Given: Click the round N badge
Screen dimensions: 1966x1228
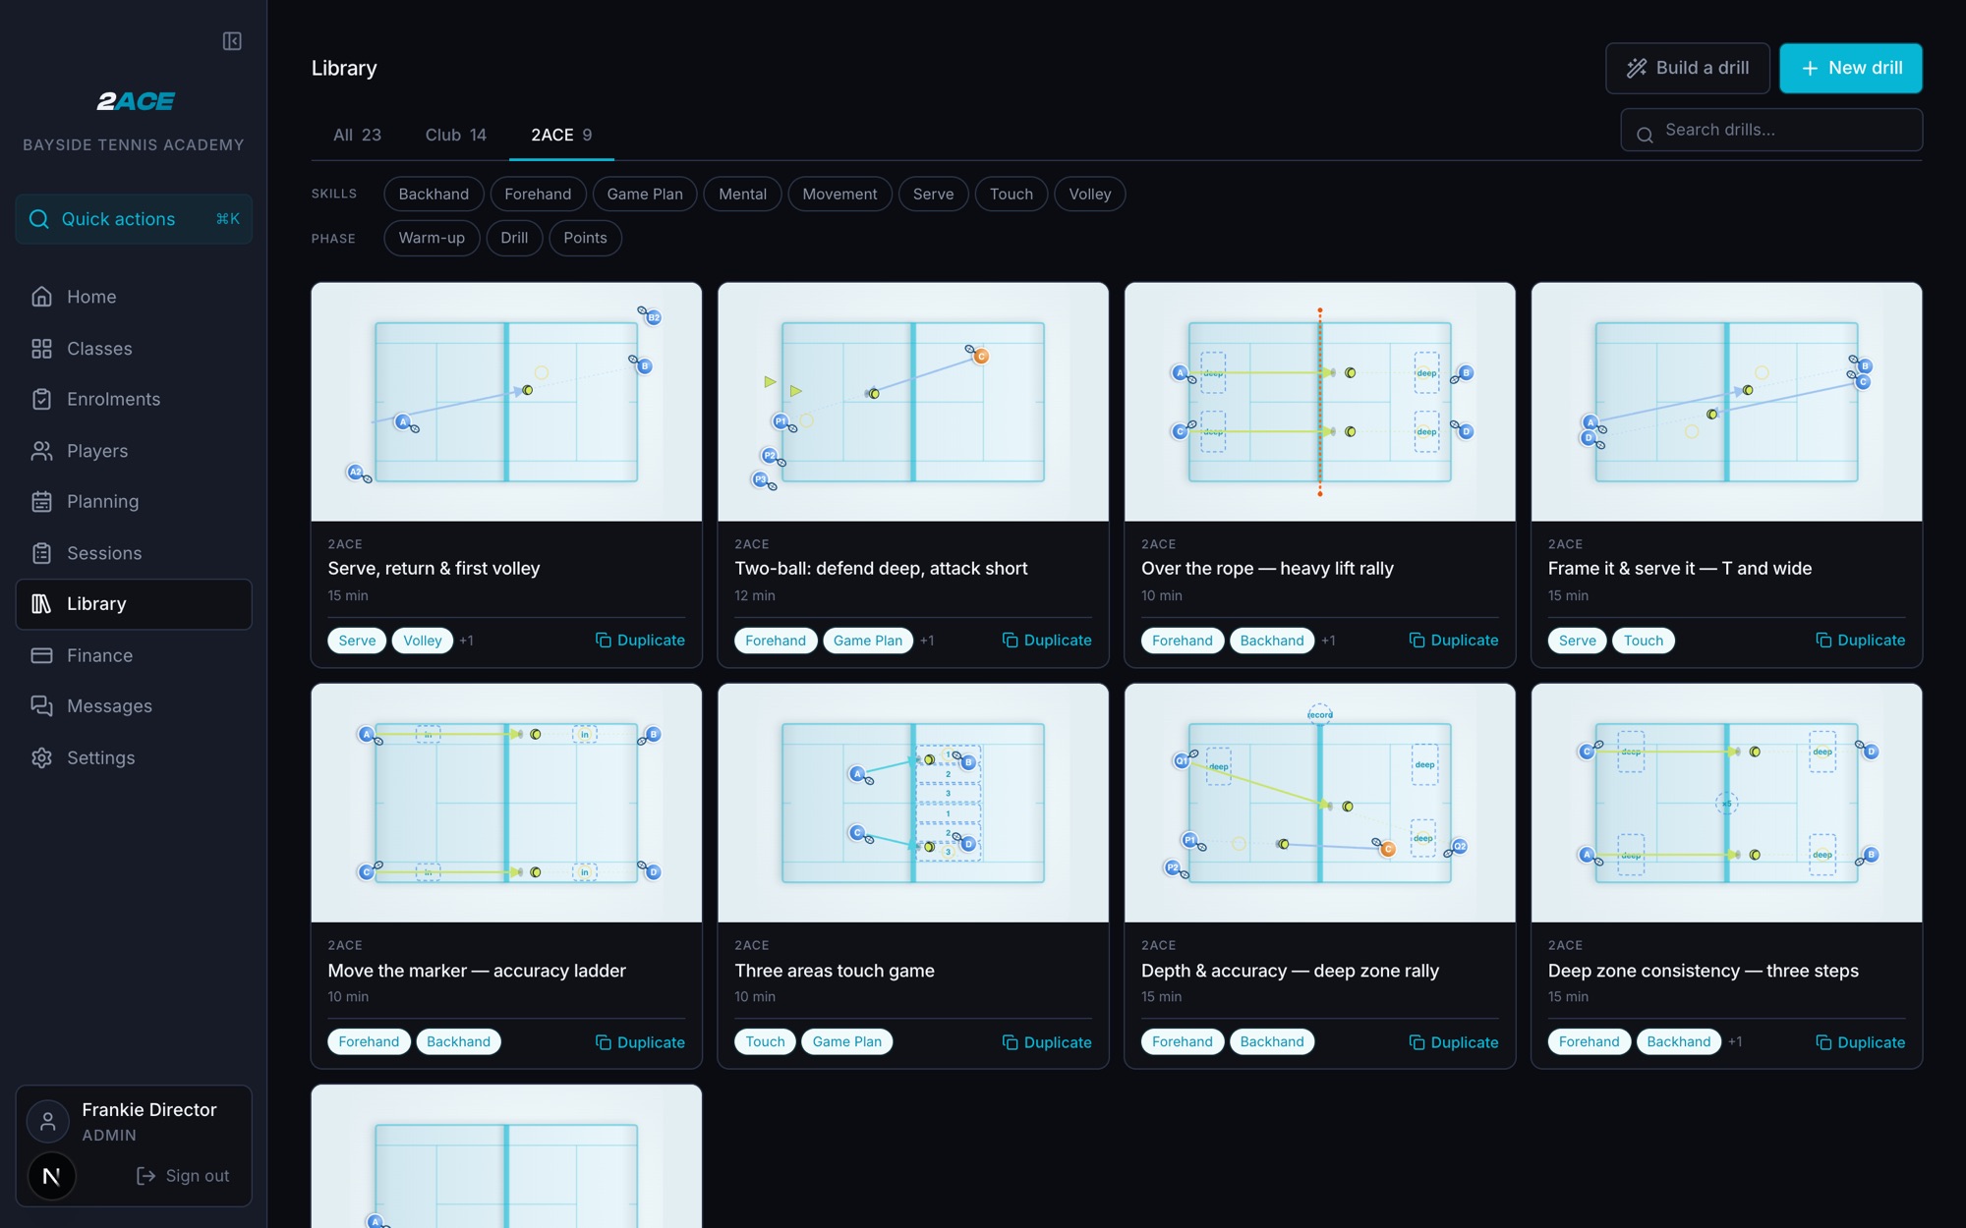Looking at the screenshot, I should 51,1176.
